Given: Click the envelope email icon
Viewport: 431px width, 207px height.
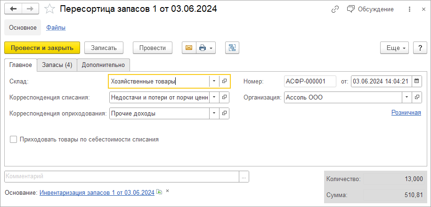Looking at the screenshot, I should (x=189, y=48).
